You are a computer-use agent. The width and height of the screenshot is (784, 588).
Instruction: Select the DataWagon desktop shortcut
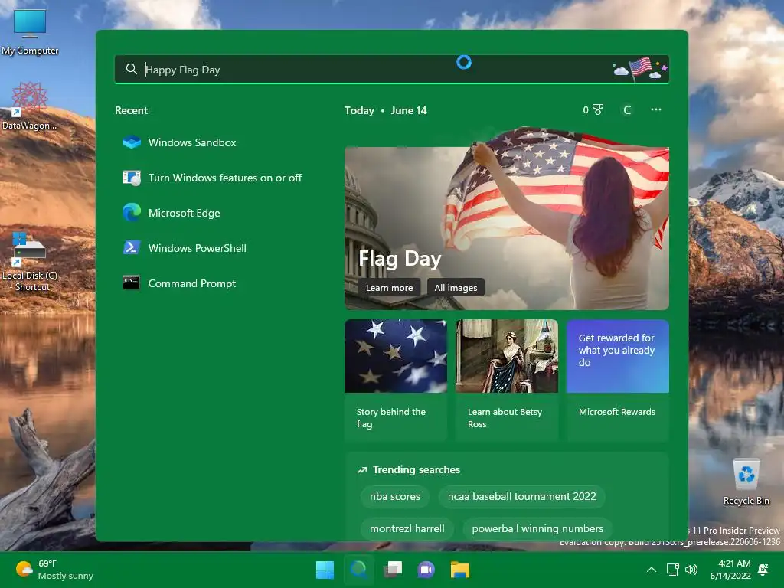tap(30, 106)
